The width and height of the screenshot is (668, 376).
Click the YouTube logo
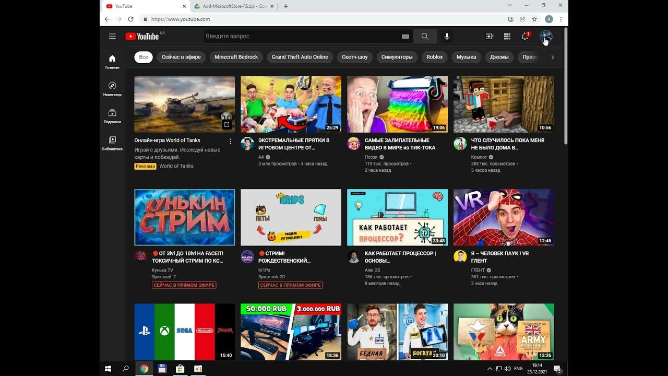pos(142,36)
